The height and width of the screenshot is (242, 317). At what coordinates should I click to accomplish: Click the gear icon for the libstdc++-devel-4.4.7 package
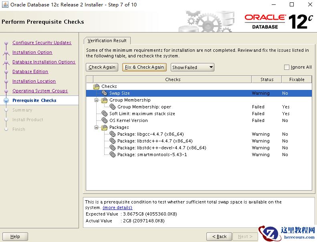pos(112,148)
